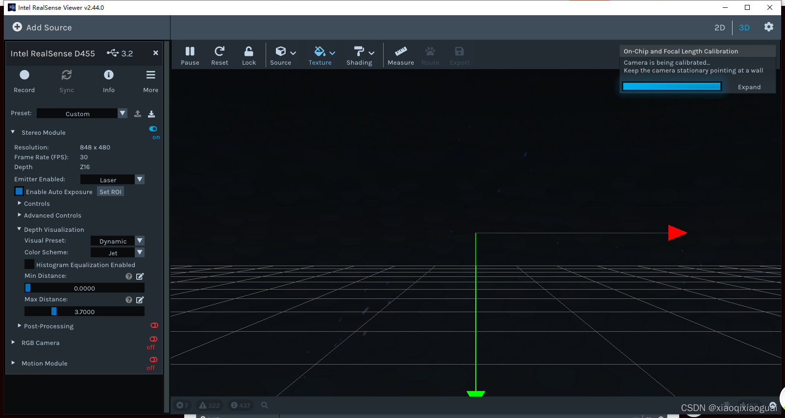
Task: Open the More hamburger menu
Action: click(151, 81)
